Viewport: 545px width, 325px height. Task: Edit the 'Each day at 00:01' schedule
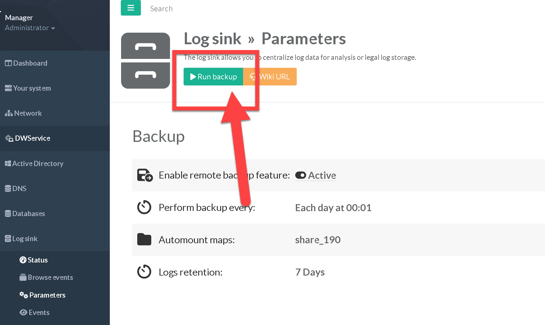333,208
